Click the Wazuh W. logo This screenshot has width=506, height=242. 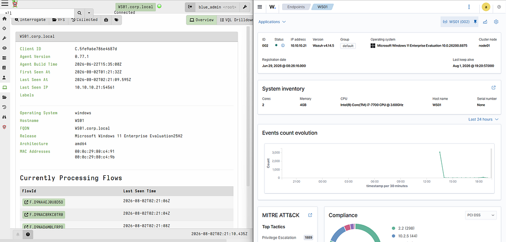[273, 7]
